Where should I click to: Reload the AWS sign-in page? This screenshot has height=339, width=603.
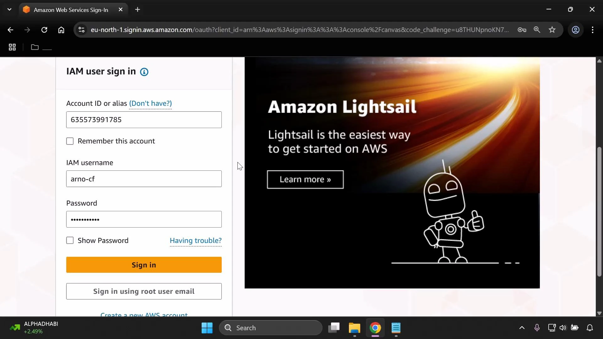coord(44,30)
